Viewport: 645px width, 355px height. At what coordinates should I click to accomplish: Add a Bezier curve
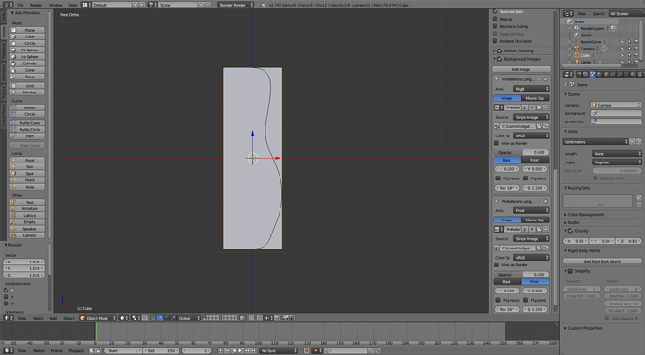[x=27, y=107]
